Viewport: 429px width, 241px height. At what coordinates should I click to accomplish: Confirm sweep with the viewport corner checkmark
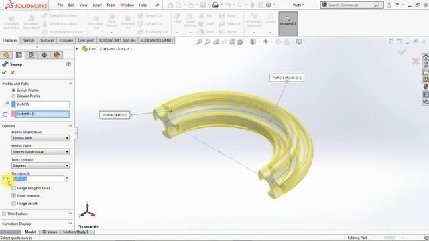pos(402,52)
